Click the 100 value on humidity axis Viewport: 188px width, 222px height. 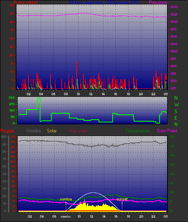point(4,137)
